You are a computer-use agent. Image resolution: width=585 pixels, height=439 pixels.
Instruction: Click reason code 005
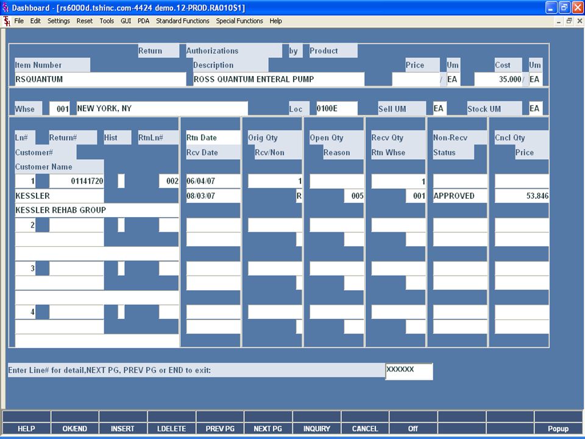353,196
